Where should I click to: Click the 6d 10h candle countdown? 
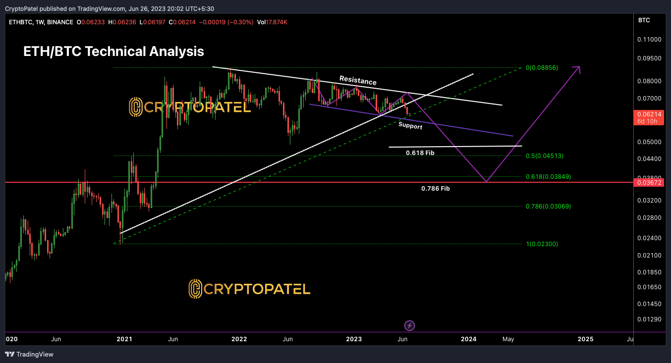[x=647, y=121]
